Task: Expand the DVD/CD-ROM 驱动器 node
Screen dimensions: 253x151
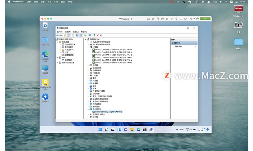Action: tap(88, 42)
